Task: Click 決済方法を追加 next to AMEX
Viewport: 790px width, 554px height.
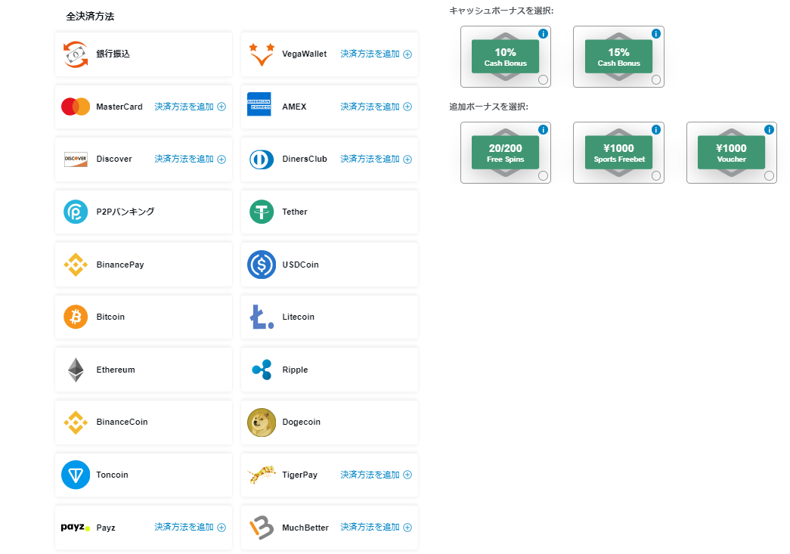Action: (x=376, y=107)
